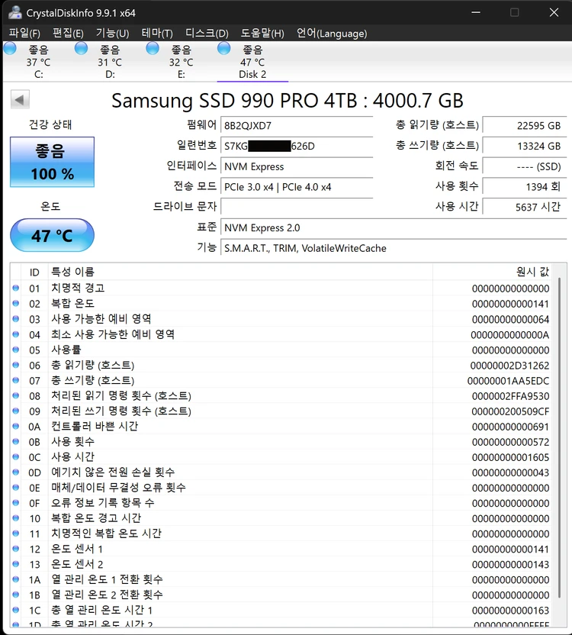Image resolution: width=572 pixels, height=635 pixels.
Task: Click the NVM Express 2.0 standard field
Action: [394, 227]
